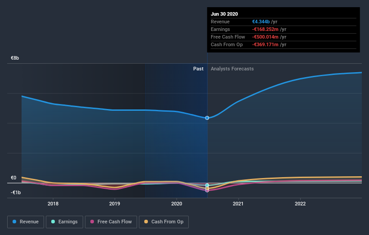
Task: Click the 2018 x-axis label
Action: [x=53, y=204]
